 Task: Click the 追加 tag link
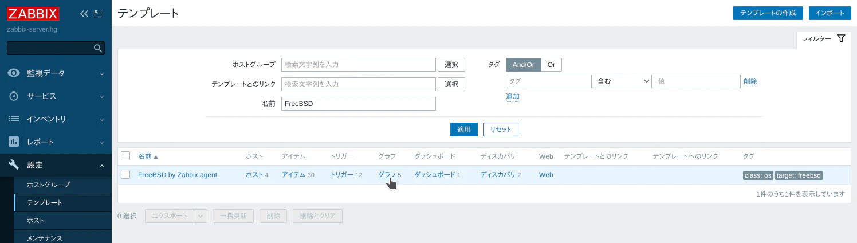512,96
